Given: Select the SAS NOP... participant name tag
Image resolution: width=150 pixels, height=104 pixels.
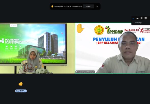Looking at the screenshot, I should [21, 91].
